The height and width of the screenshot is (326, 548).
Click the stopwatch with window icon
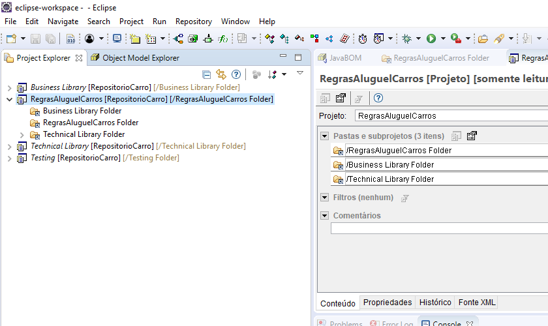(378, 38)
